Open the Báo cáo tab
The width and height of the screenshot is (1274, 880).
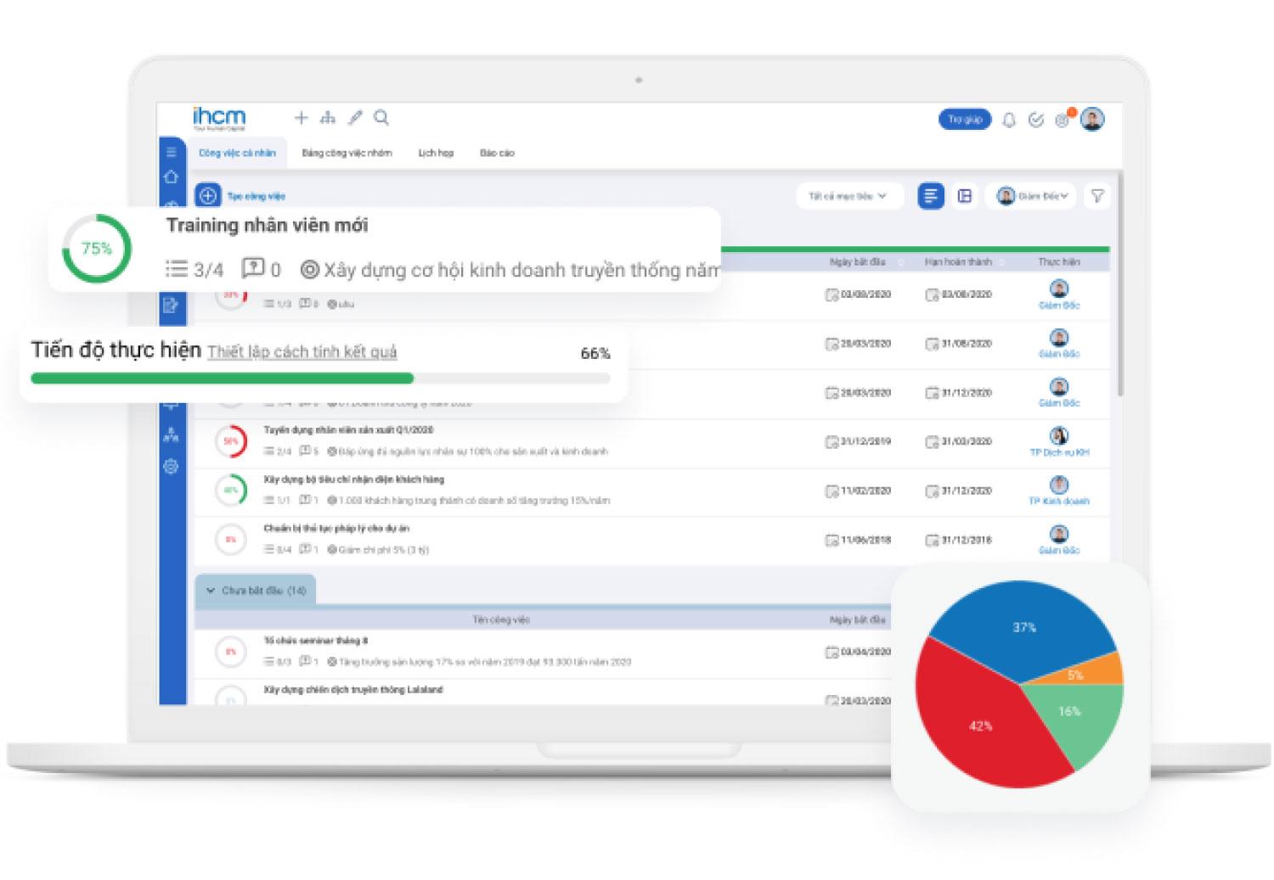tap(497, 153)
